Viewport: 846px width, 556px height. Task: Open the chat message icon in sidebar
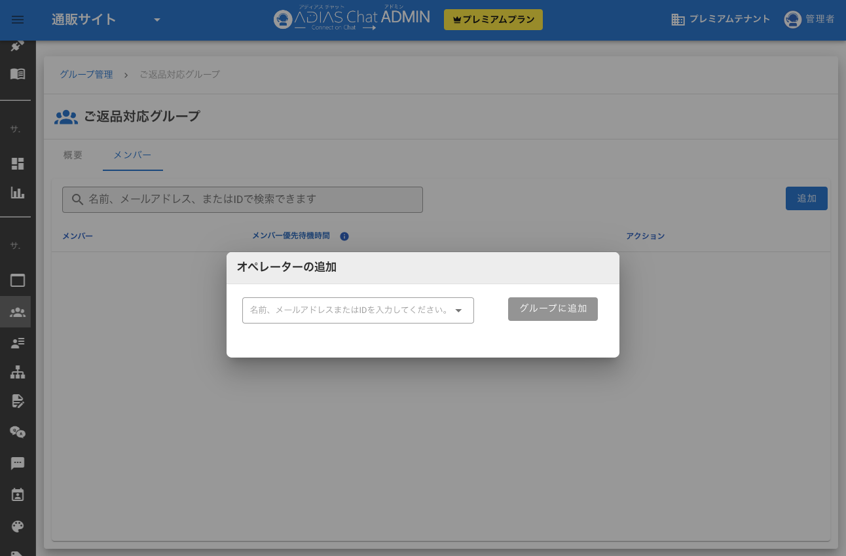point(17,464)
